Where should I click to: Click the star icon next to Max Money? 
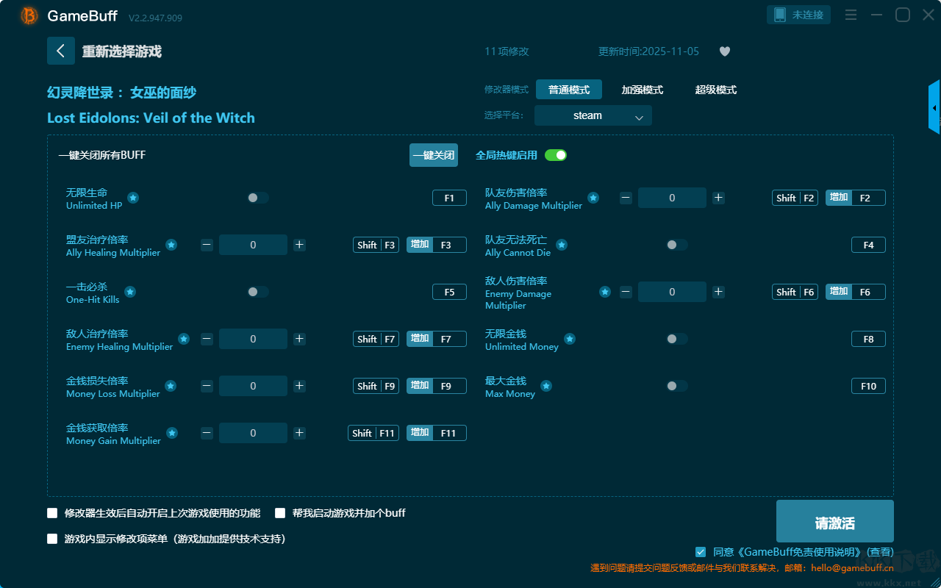[546, 386]
